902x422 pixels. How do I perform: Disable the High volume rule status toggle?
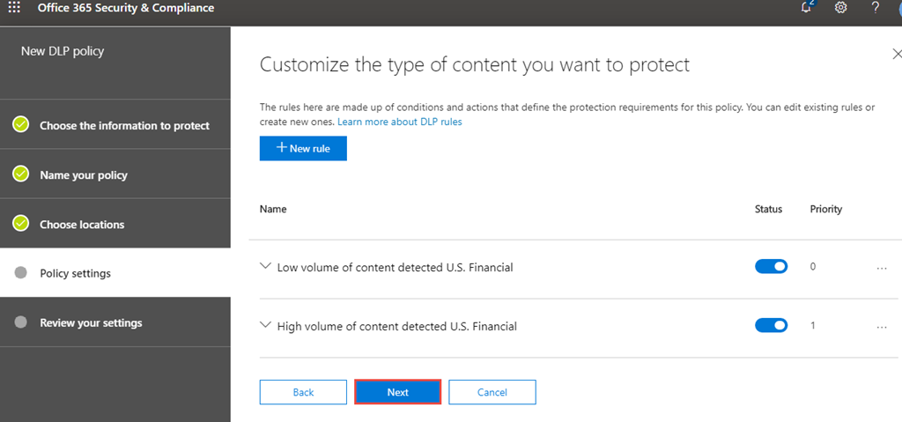click(771, 325)
